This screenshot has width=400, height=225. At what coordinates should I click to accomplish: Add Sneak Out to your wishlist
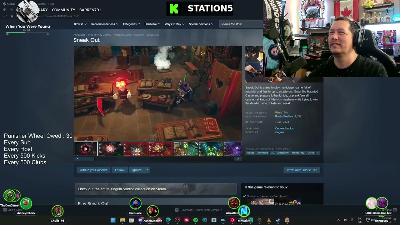coord(93,170)
